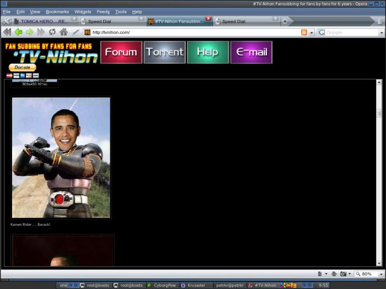Click the purple E-mail button
The height and width of the screenshot is (289, 386).
pos(251,52)
